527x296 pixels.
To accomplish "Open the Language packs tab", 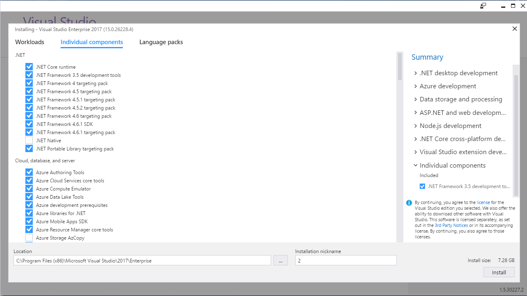I will pos(161,42).
